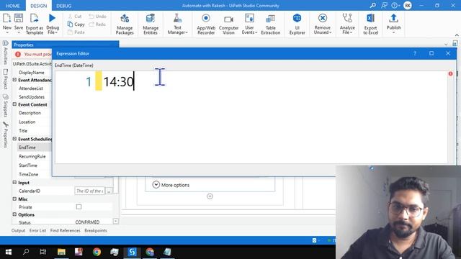Click the red error indicator in editor

point(450,73)
